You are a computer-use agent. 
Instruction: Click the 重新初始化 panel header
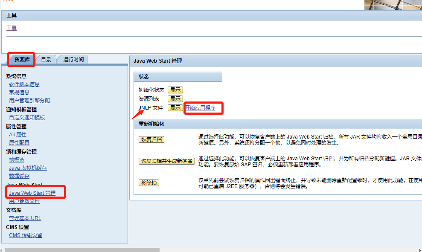click(278, 124)
